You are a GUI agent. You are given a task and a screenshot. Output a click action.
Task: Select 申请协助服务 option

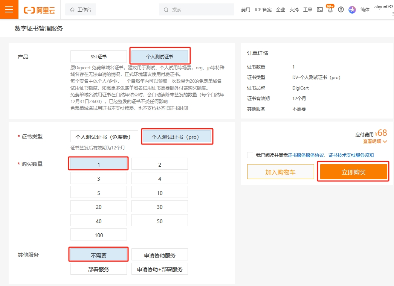(x=160, y=255)
